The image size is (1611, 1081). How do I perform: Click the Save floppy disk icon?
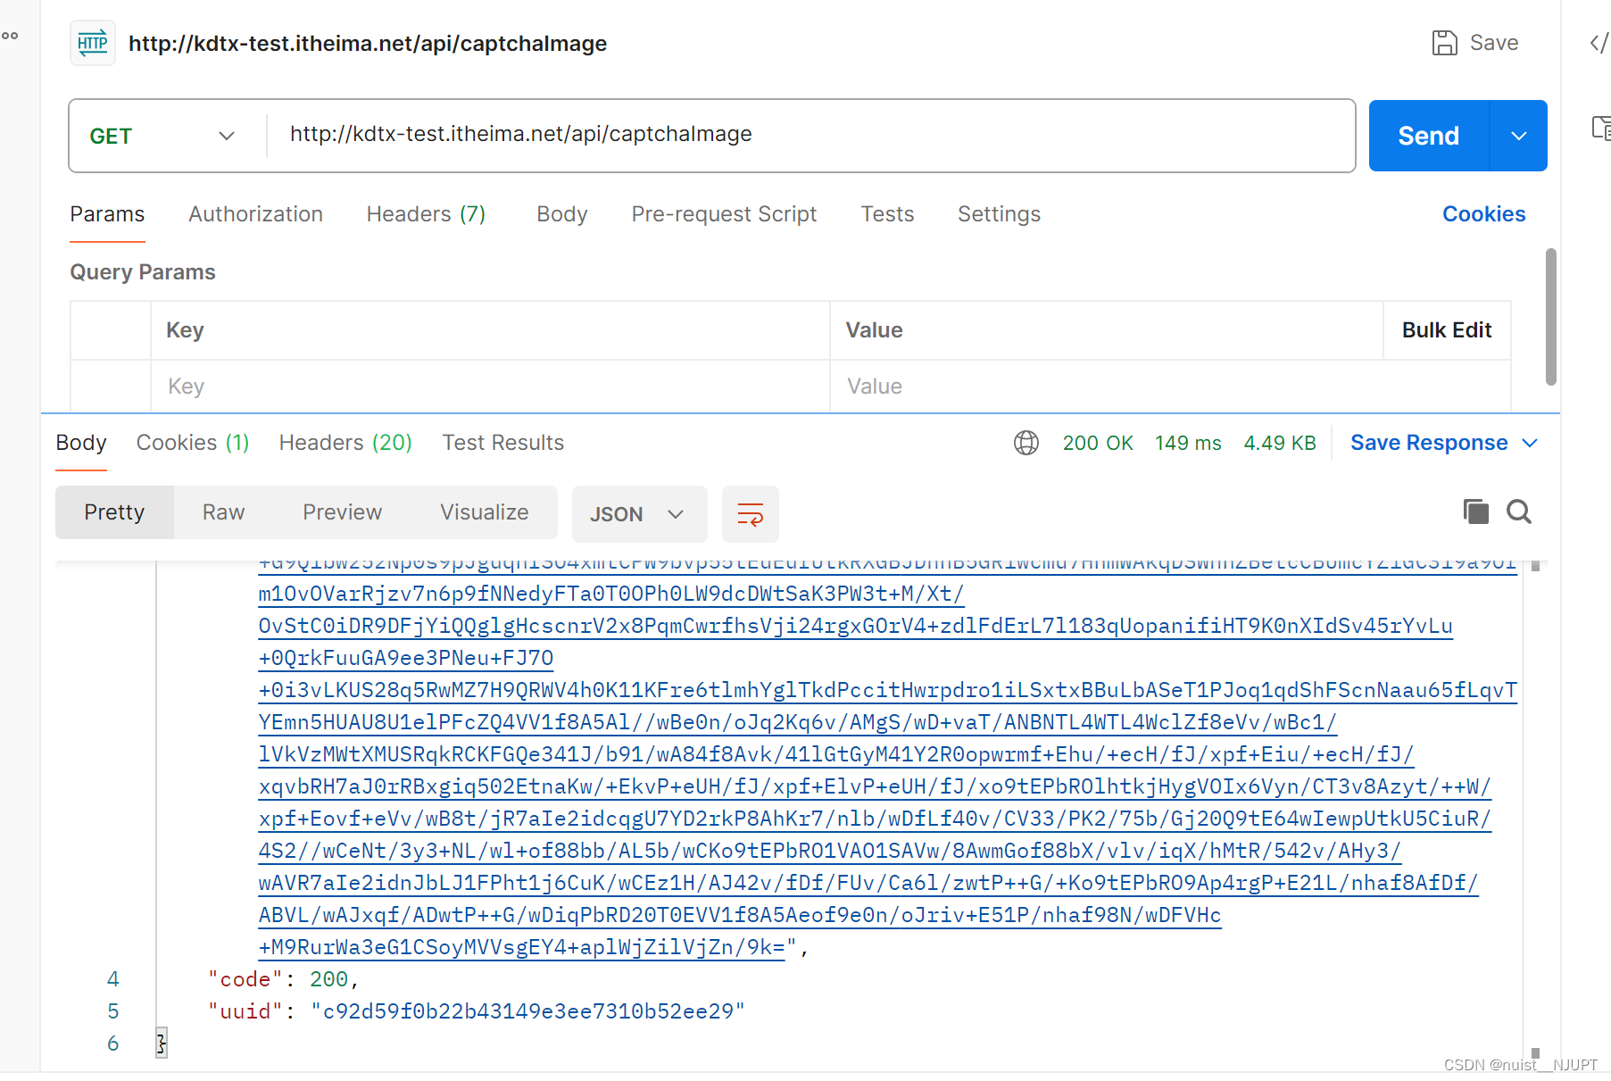[x=1444, y=43]
